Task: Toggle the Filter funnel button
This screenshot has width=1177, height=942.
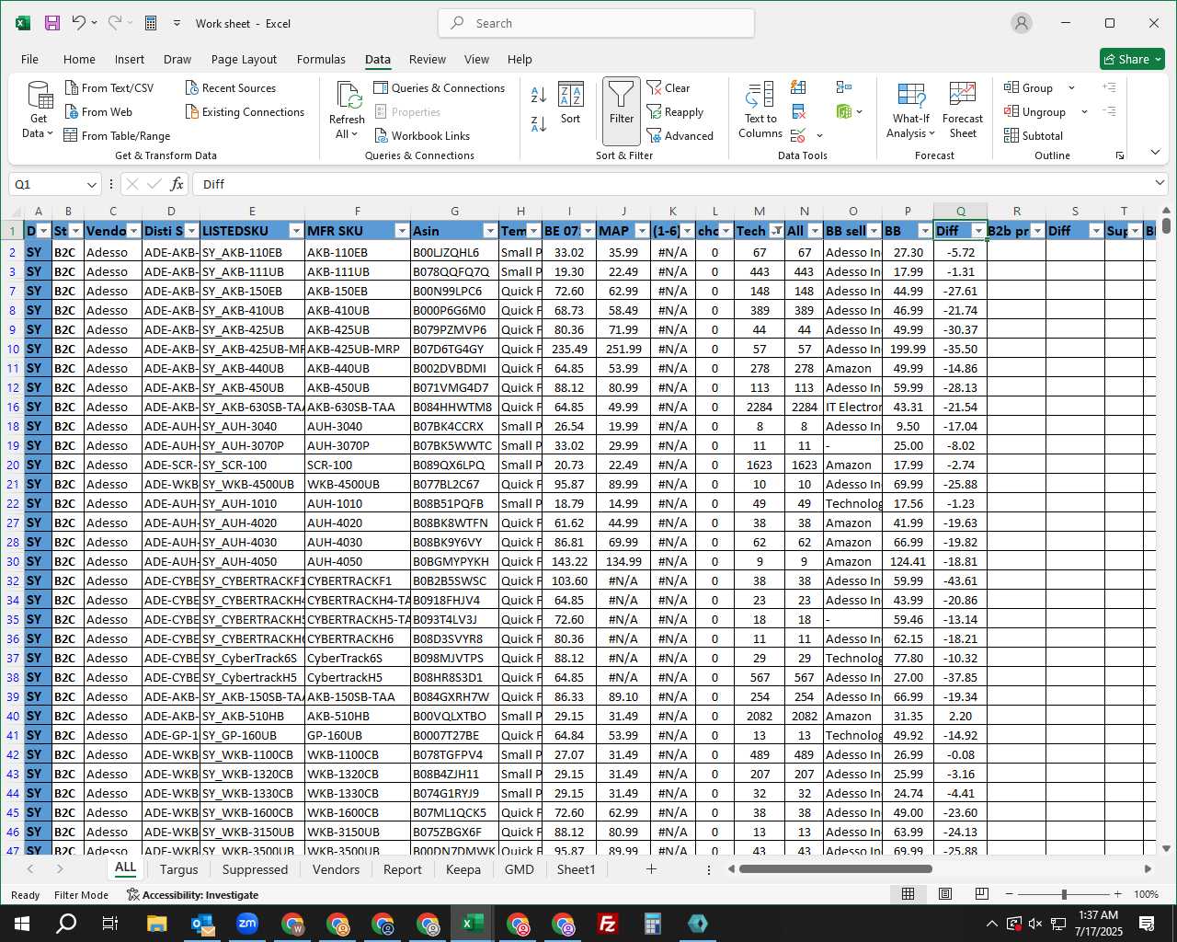Action: tap(622, 111)
